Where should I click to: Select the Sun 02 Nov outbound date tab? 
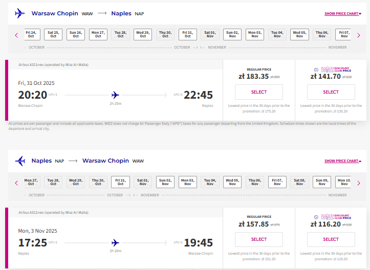coord(232,34)
